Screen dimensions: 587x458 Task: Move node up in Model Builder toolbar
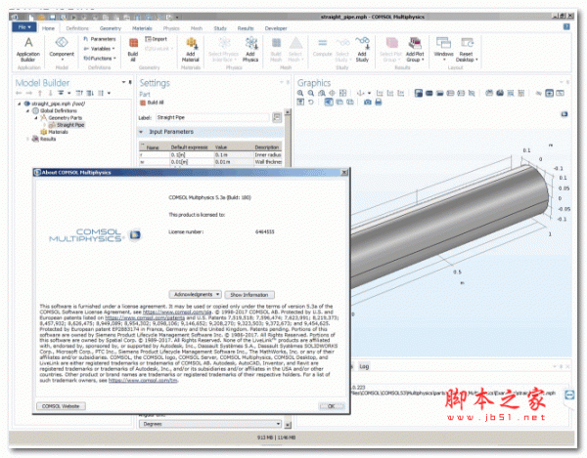pos(40,93)
